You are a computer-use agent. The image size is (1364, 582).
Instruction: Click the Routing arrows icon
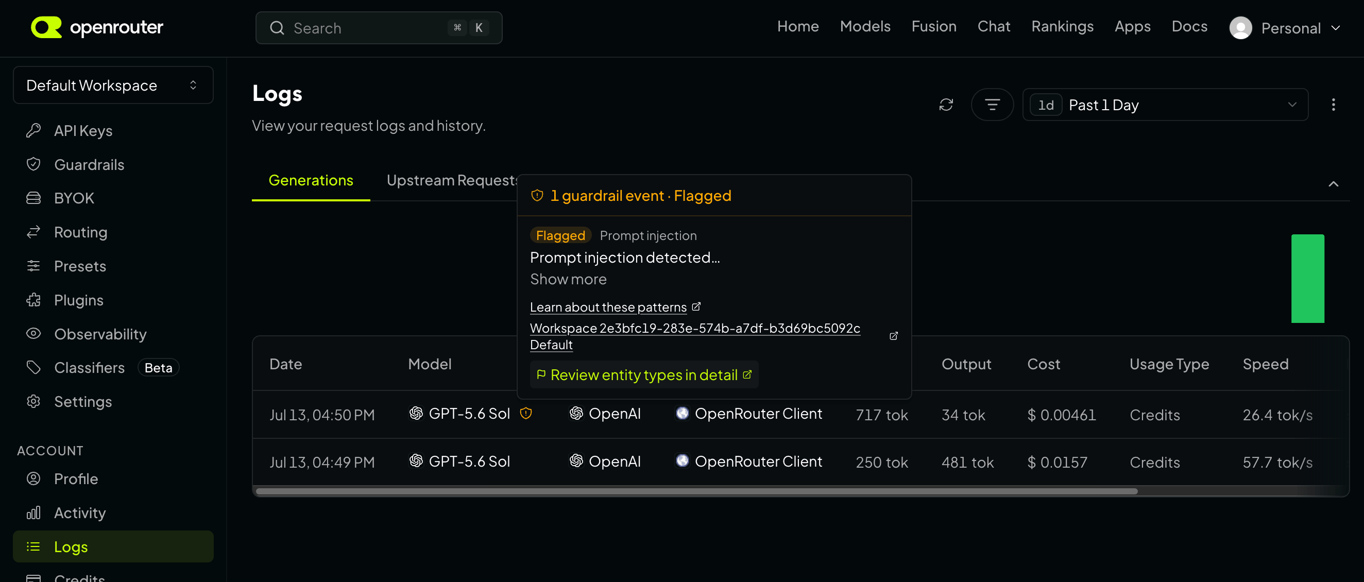click(33, 231)
